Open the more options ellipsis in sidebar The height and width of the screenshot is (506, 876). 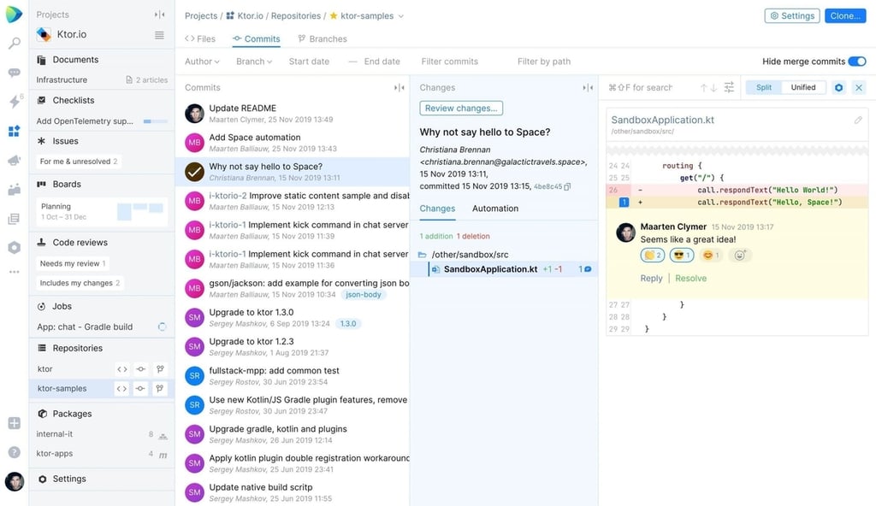[14, 272]
